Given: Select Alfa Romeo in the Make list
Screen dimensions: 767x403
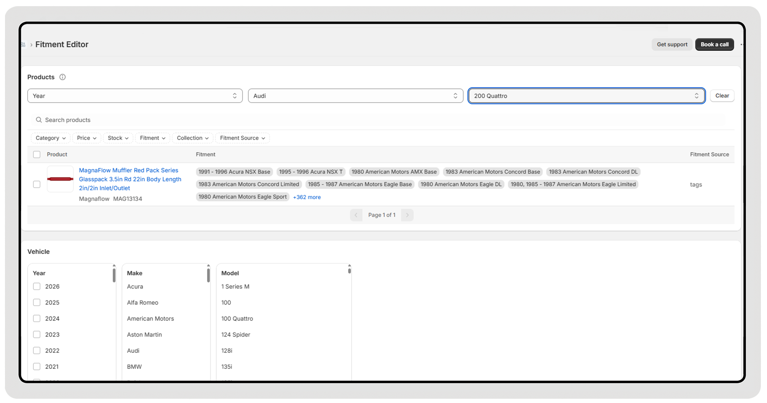Looking at the screenshot, I should pyautogui.click(x=143, y=303).
